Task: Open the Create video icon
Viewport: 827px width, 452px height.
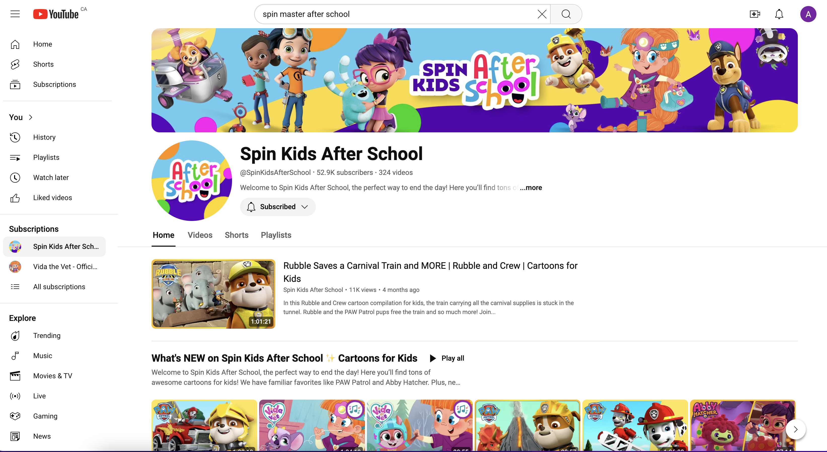Action: [755, 14]
